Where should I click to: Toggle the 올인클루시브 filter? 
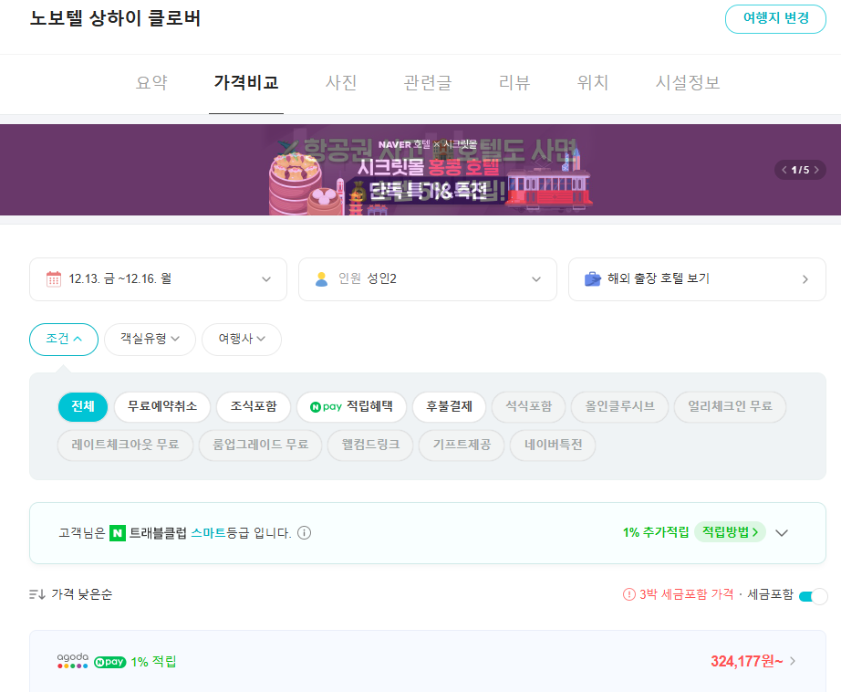pos(619,407)
